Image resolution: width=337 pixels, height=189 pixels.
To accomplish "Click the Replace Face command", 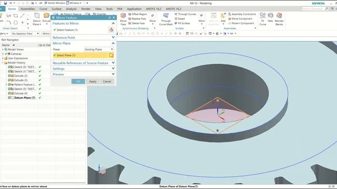I will [x=137, y=19].
